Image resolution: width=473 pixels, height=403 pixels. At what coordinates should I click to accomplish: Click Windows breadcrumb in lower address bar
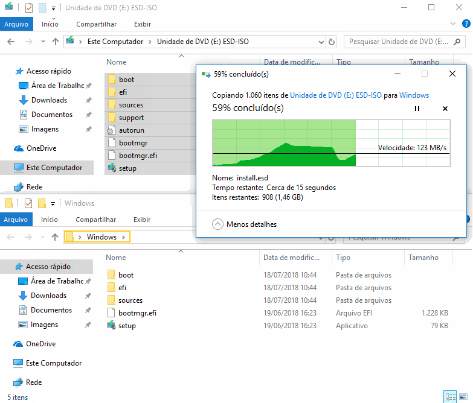pos(101,237)
